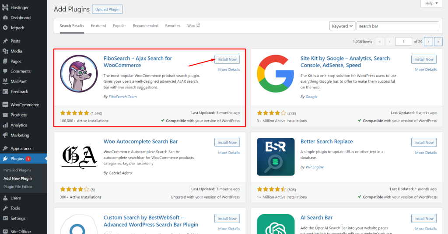Open the Better Search Replace title link
Viewport: 448px width, 234px height.
[x=326, y=141]
